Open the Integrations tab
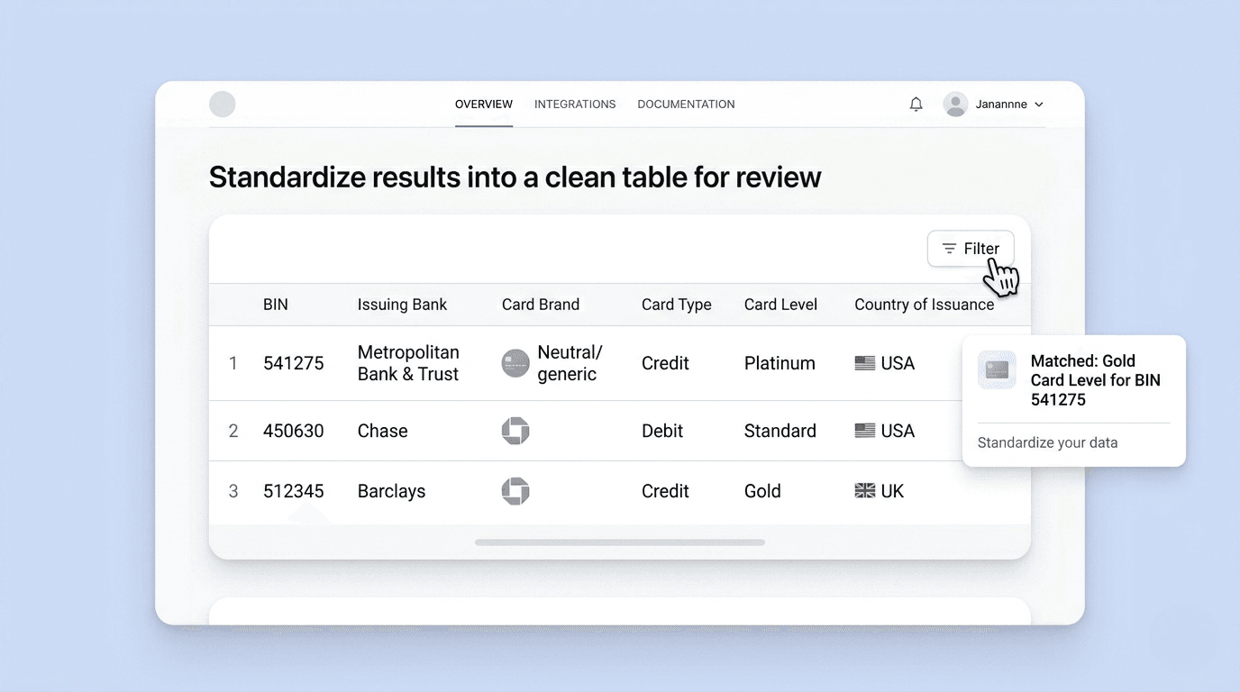The image size is (1240, 692). pyautogui.click(x=575, y=105)
